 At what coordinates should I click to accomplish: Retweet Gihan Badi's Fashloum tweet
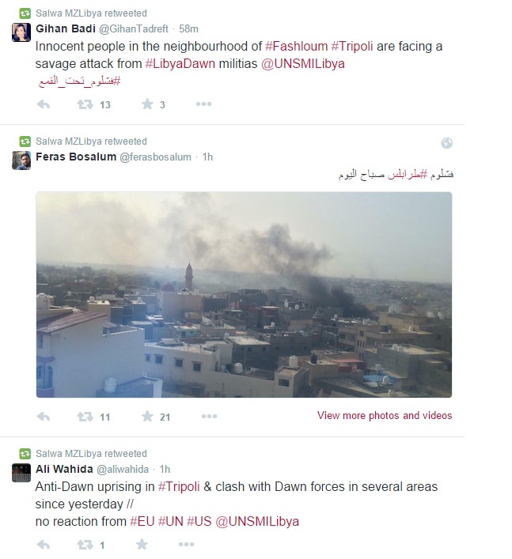(x=85, y=104)
